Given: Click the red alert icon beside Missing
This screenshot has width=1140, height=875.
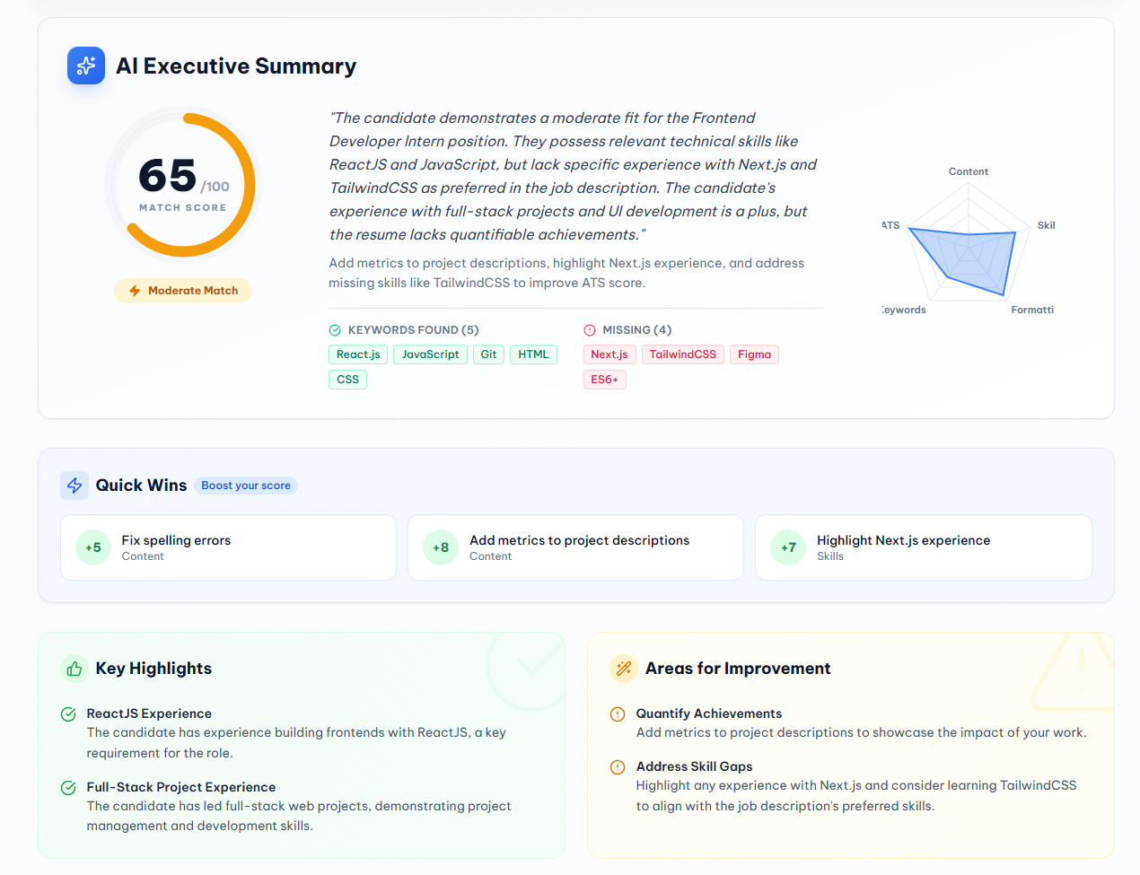Looking at the screenshot, I should [x=590, y=330].
